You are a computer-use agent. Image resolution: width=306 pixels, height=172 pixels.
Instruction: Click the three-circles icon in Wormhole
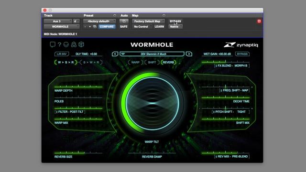[x=74, y=44]
